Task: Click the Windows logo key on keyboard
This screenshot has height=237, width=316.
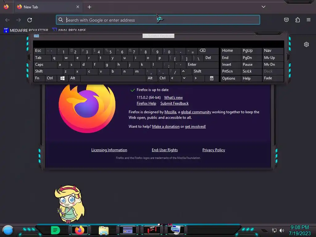Action: click(x=62, y=78)
